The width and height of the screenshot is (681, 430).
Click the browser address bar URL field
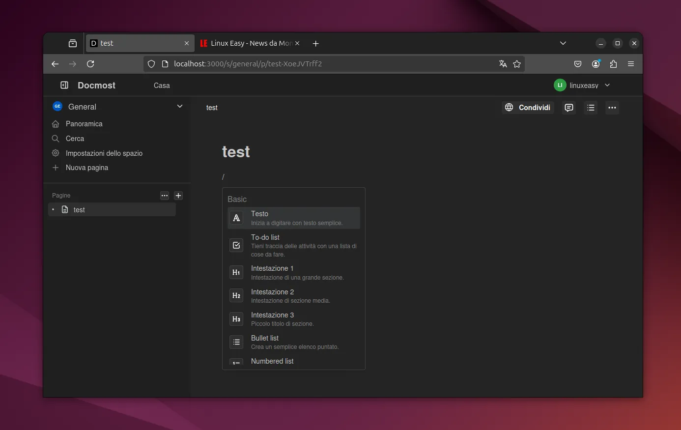[319, 64]
